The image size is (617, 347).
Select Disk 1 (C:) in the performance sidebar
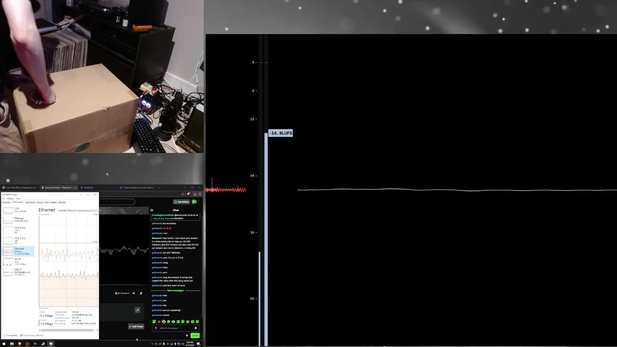(x=18, y=240)
